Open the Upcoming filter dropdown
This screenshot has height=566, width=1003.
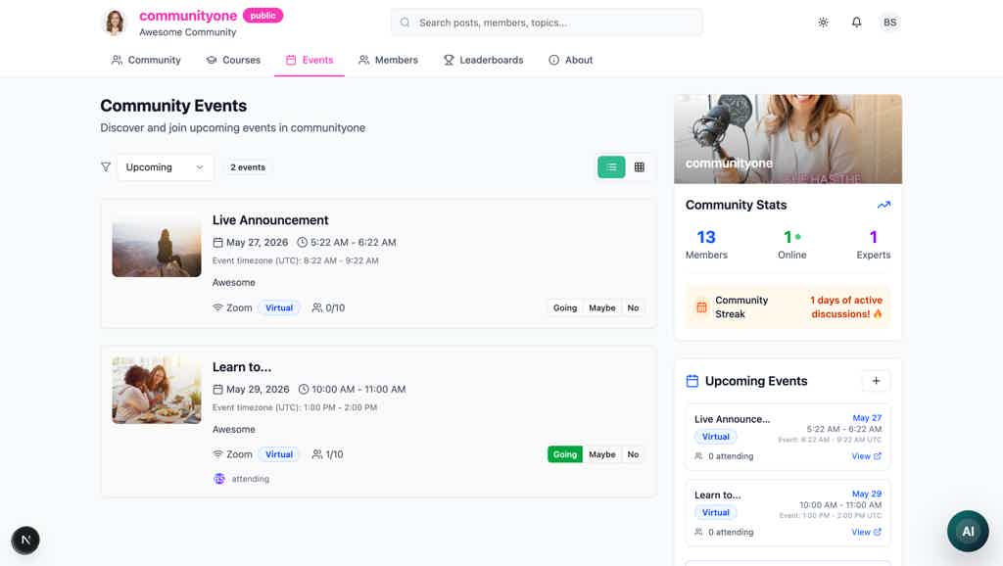coord(165,166)
